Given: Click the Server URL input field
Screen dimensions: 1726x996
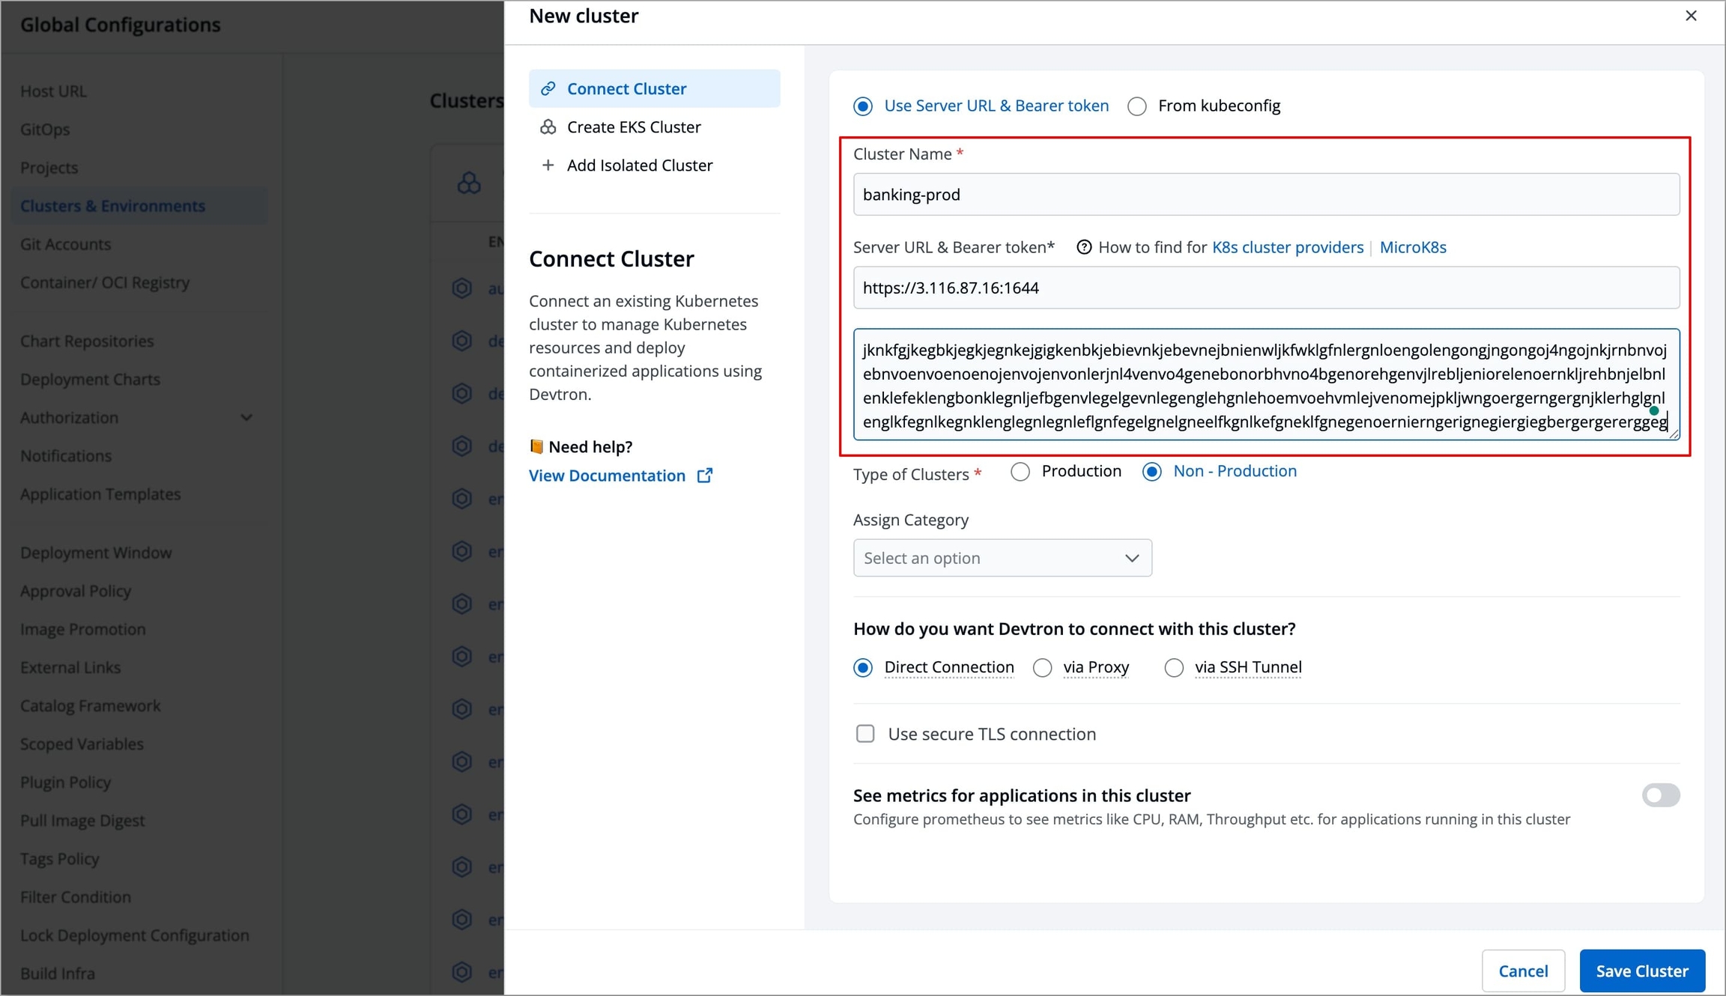Looking at the screenshot, I should pyautogui.click(x=1266, y=288).
